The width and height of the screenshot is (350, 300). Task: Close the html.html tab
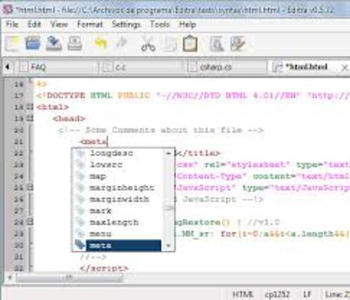pyautogui.click(x=344, y=67)
